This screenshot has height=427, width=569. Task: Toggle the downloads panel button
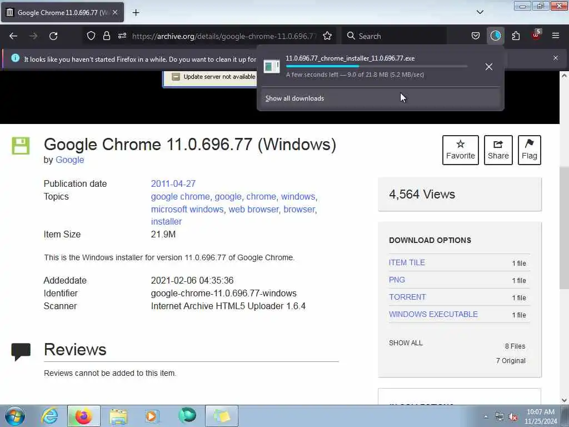[x=495, y=36]
